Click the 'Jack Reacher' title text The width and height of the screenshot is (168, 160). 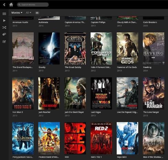[x=44, y=112]
